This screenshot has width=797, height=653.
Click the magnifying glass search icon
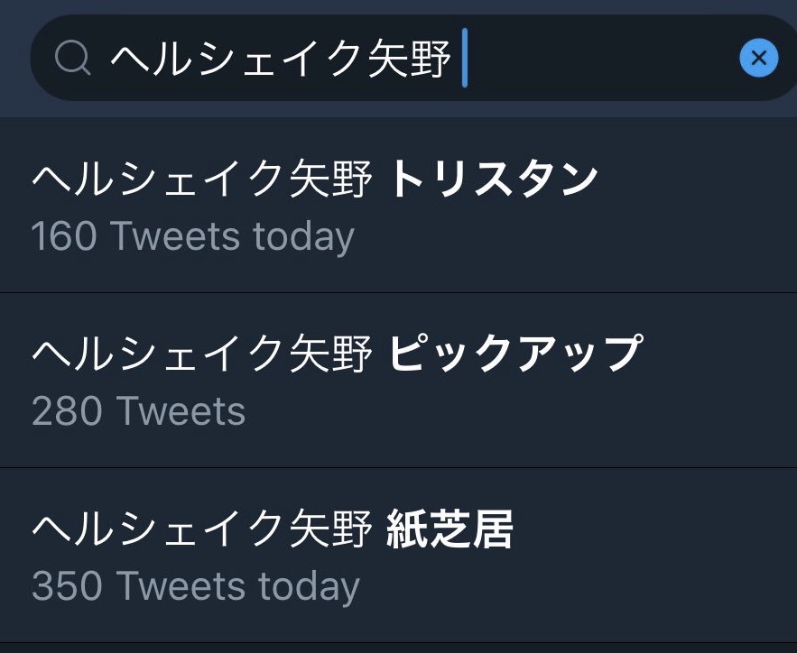[72, 59]
